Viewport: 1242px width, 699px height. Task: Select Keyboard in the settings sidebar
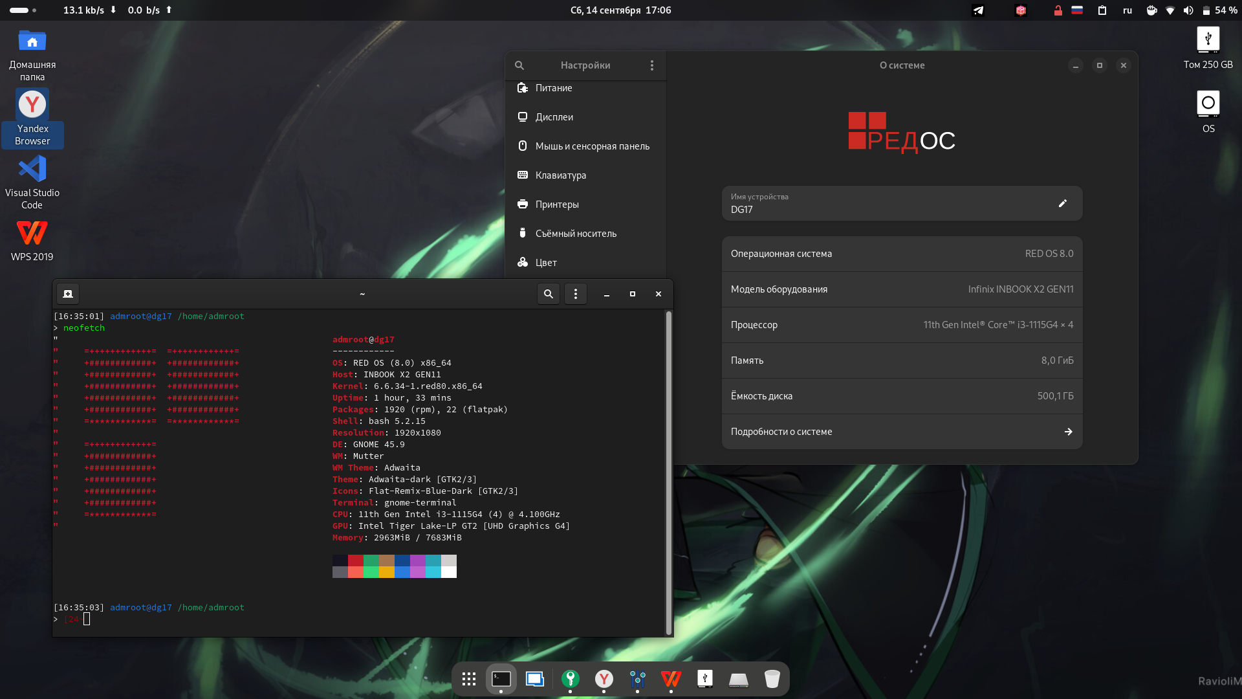coord(560,175)
